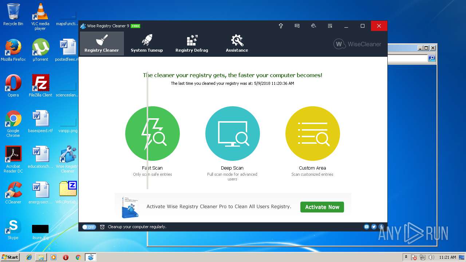Open Windows Explorer from the taskbar

click(41, 257)
